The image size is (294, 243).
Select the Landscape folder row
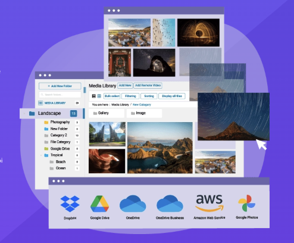(52, 113)
